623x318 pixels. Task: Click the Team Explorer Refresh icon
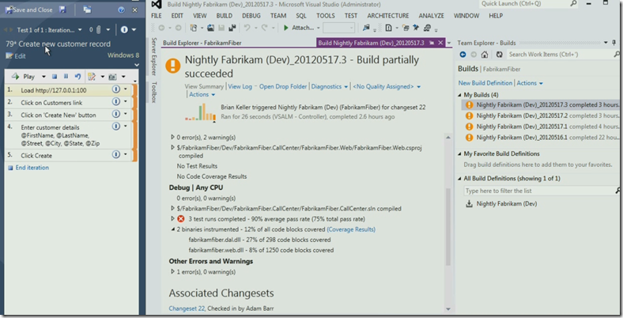499,55
